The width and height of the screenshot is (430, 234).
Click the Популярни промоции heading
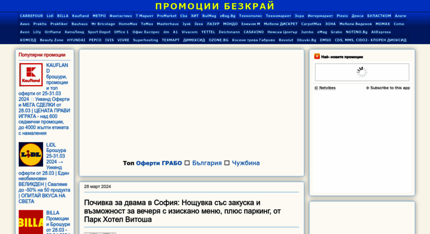pos(42,55)
